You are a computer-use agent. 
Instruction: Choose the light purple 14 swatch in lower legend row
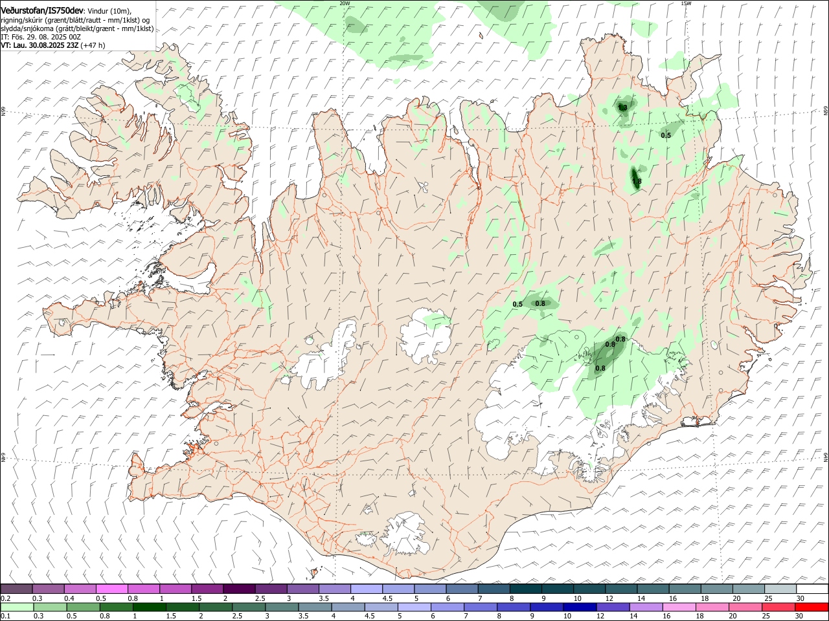pyautogui.click(x=646, y=607)
